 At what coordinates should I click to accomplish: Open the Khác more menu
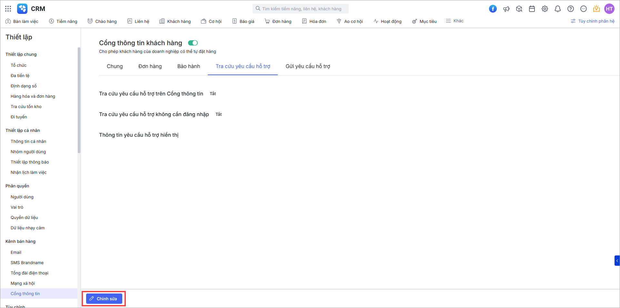tap(455, 21)
